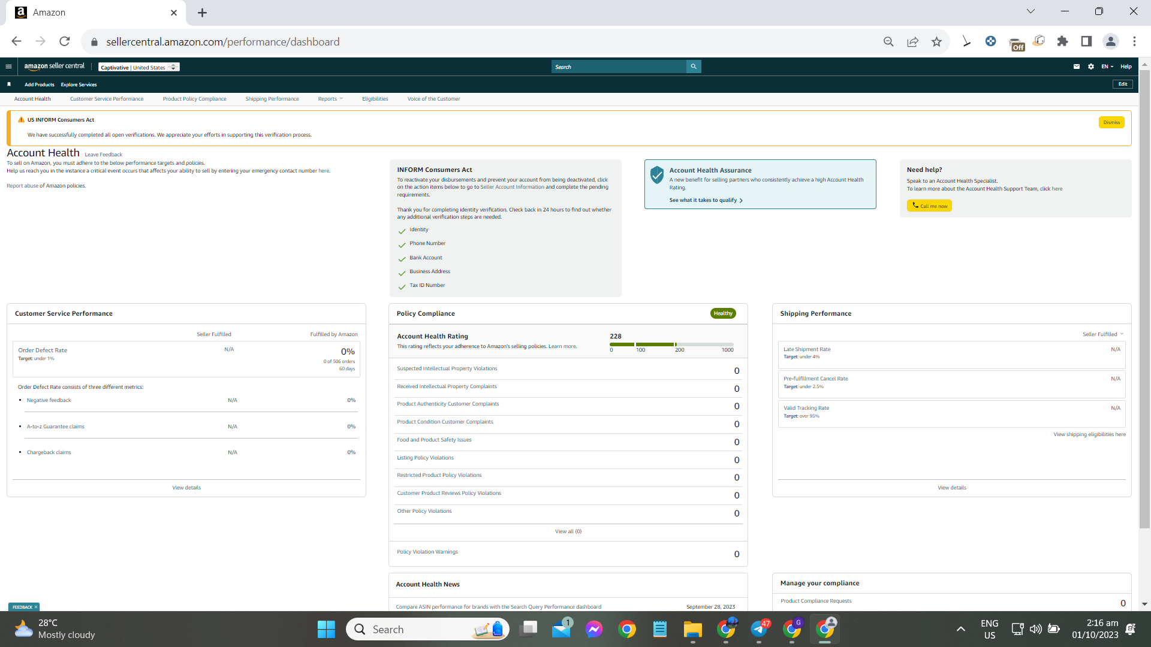1151x647 pixels.
Task: Reload the Seller Central page
Action: point(65,41)
